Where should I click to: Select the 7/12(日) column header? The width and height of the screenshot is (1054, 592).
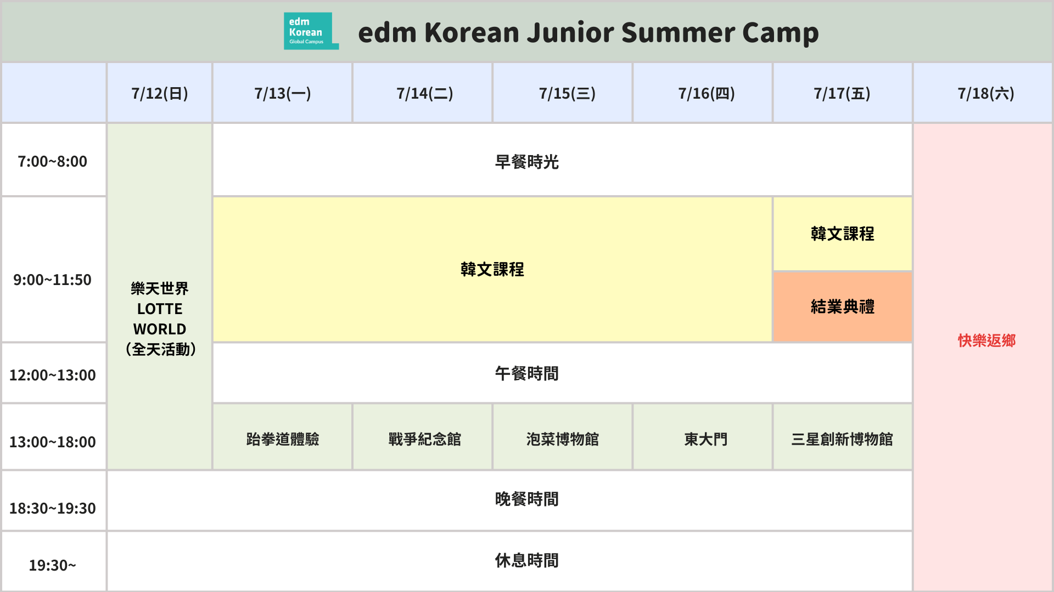(x=160, y=93)
